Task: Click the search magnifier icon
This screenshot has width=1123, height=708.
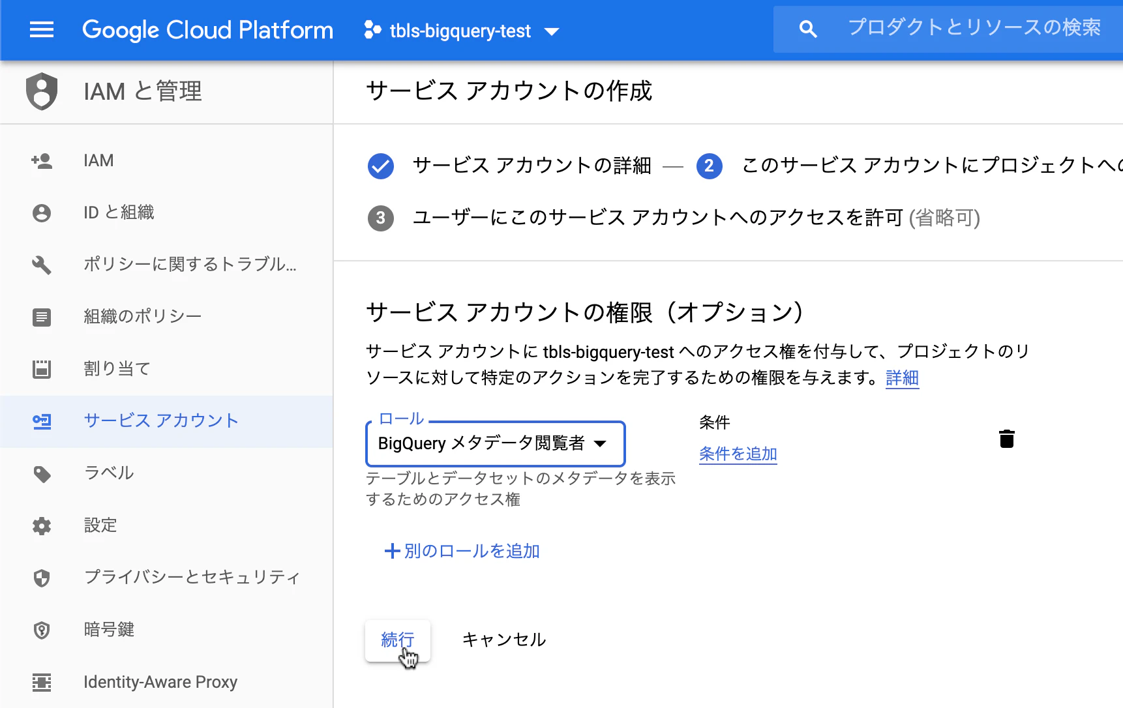Action: (808, 29)
